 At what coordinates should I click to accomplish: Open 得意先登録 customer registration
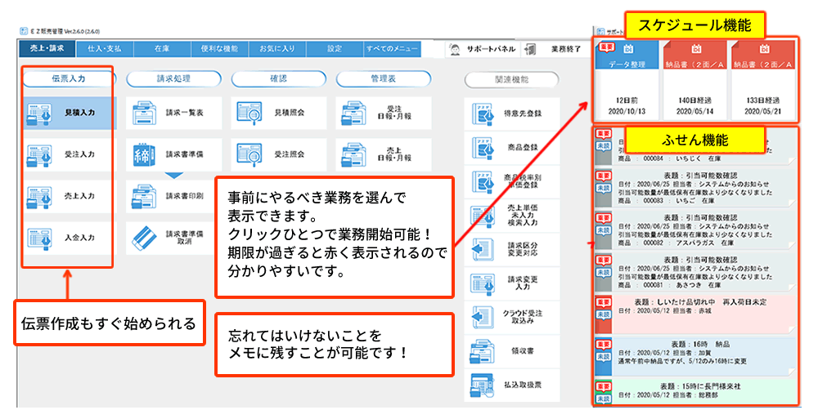(506, 112)
